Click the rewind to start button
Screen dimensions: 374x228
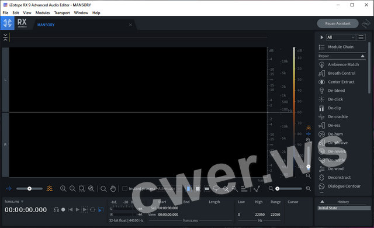click(70, 210)
